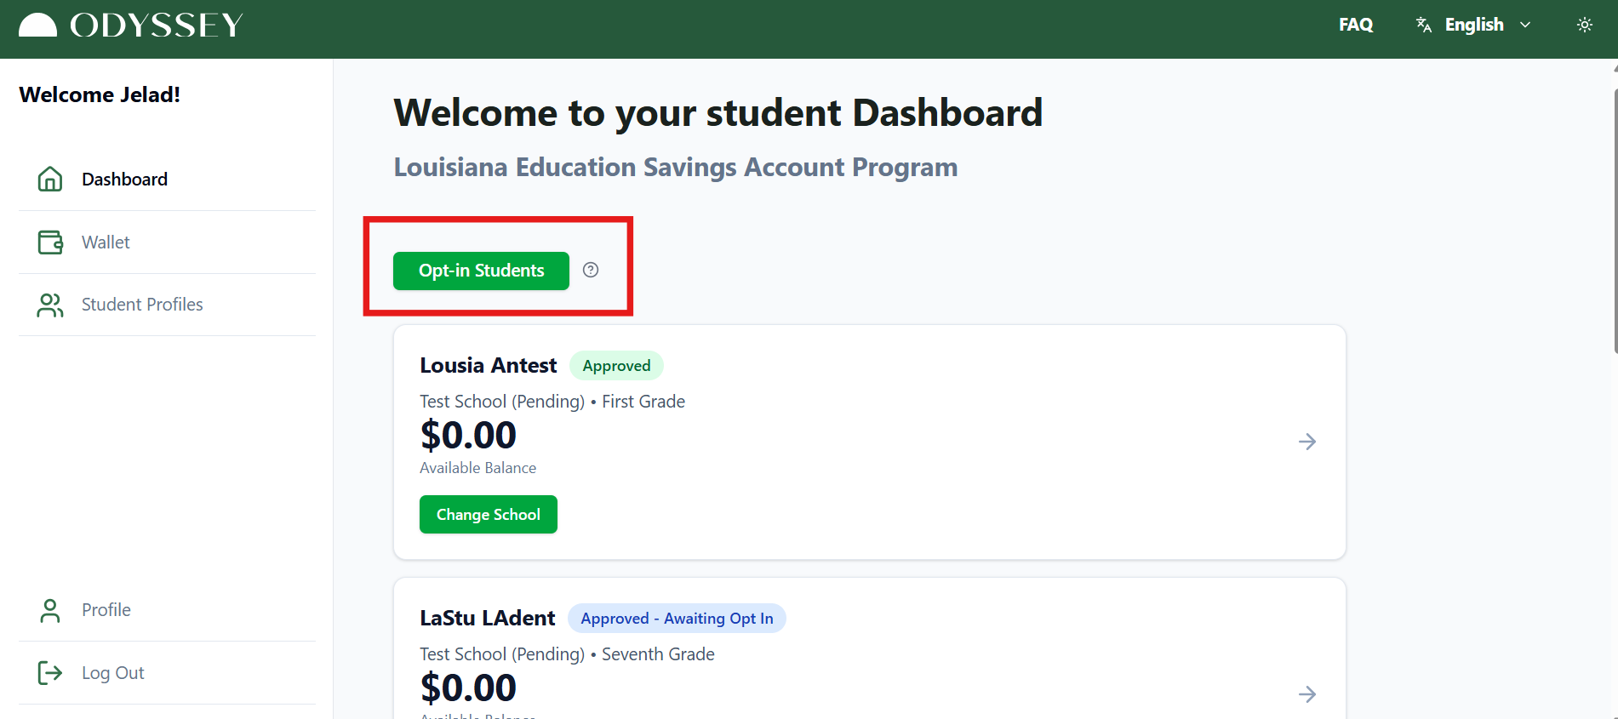The image size is (1618, 719).
Task: Toggle light/dark theme sun icon
Action: point(1585,25)
